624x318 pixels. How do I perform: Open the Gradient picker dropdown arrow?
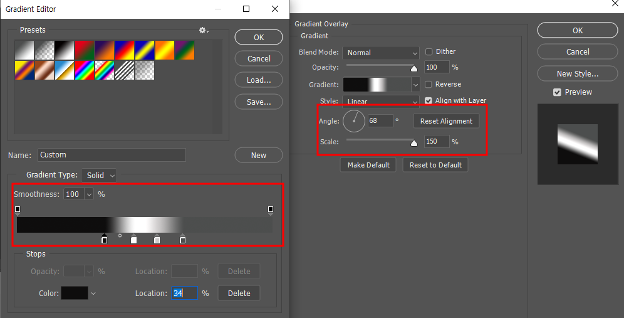(415, 85)
